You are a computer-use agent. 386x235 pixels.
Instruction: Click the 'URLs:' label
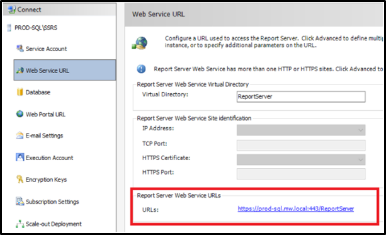(150, 210)
